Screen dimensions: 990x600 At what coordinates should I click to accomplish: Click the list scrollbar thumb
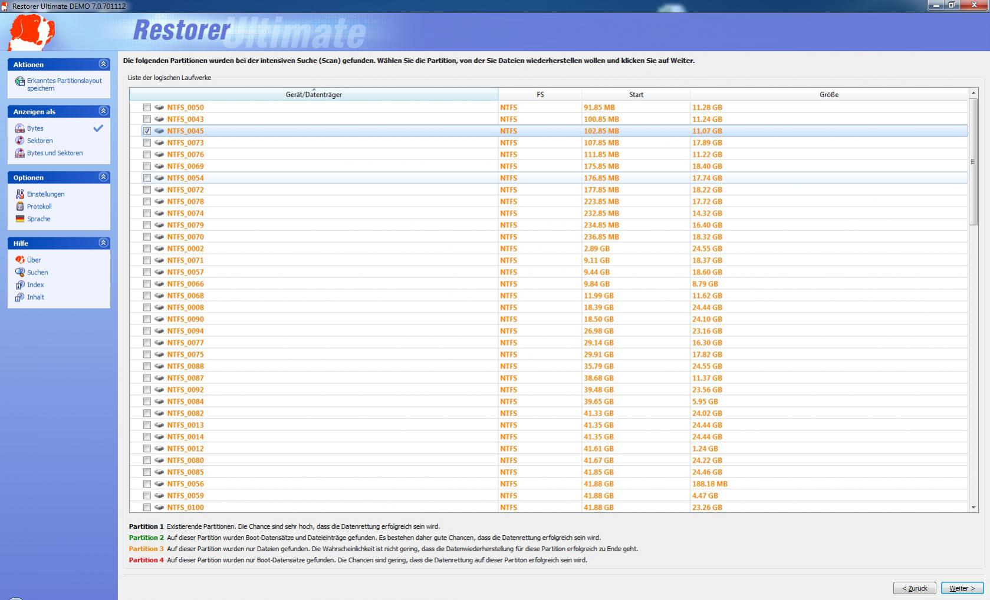click(x=973, y=161)
